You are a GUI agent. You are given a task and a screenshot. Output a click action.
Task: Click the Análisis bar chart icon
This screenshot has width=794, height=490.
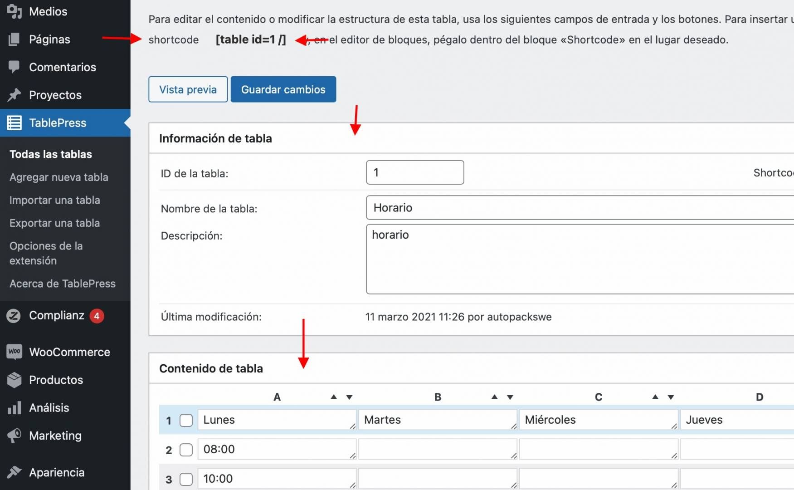(14, 408)
